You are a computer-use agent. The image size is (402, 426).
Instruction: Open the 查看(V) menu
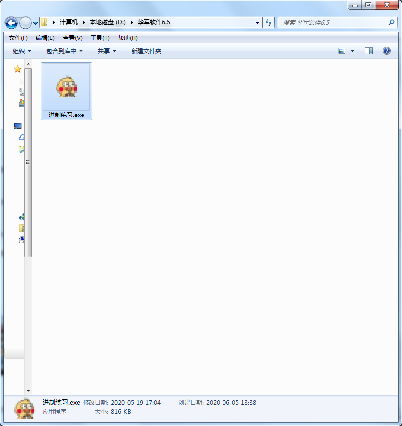click(73, 38)
